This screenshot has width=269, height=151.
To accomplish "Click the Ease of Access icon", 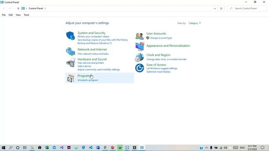I will click(140, 68).
